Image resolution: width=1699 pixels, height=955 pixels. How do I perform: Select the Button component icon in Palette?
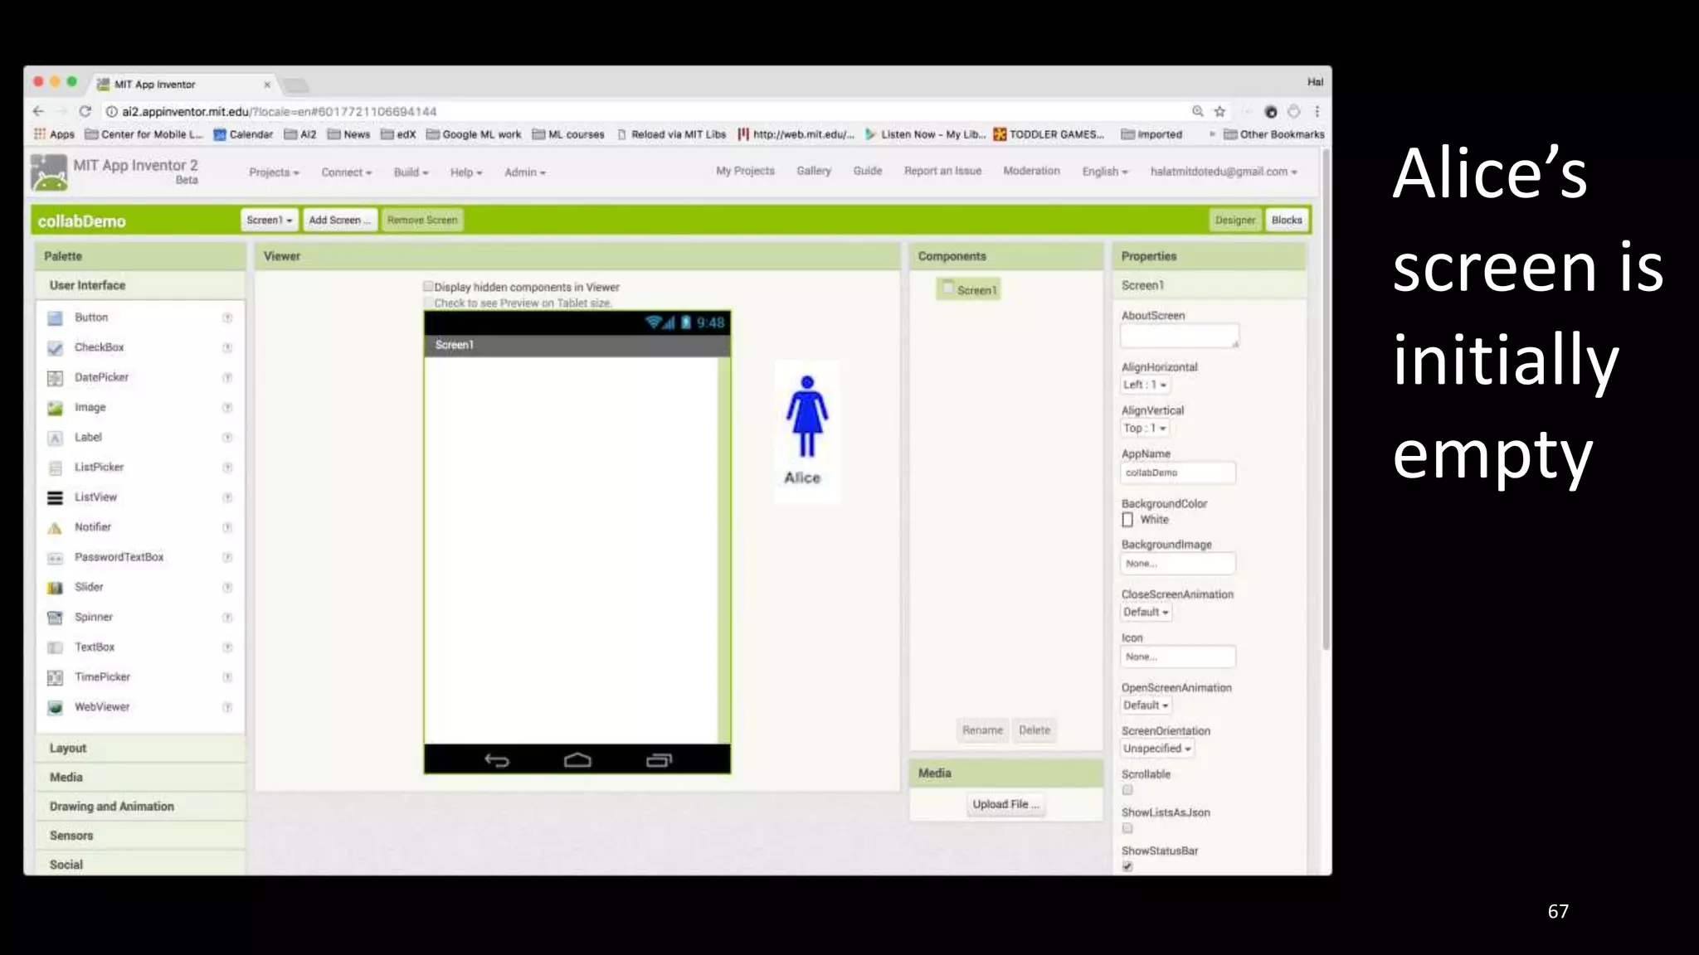click(55, 318)
